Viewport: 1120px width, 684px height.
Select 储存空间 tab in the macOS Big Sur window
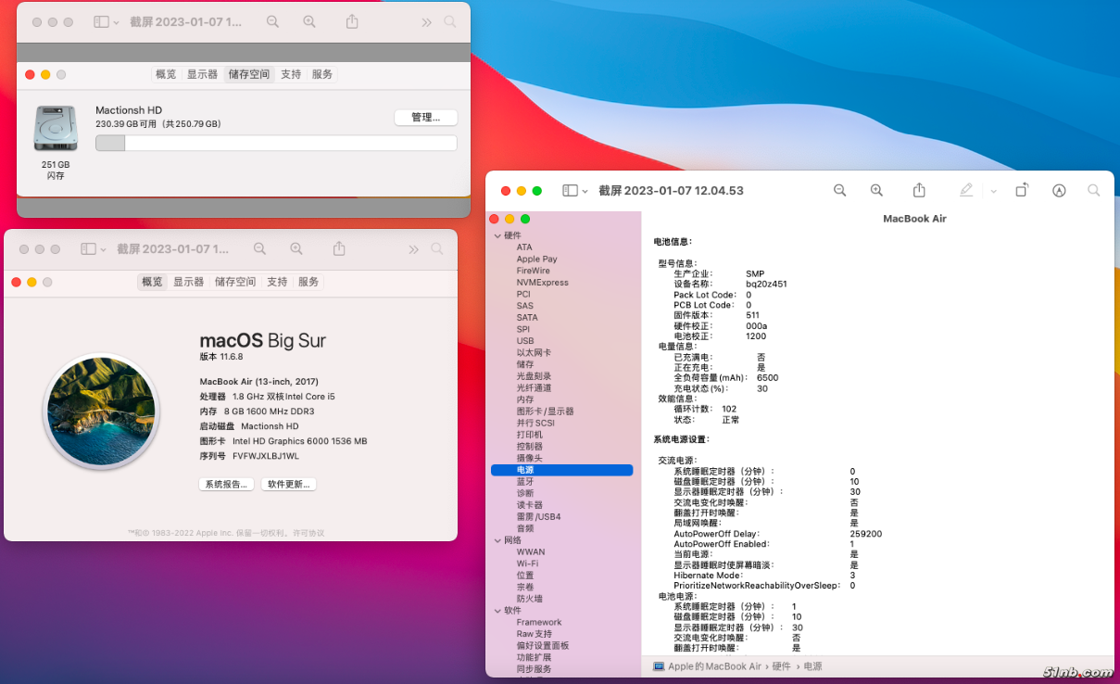tap(235, 282)
